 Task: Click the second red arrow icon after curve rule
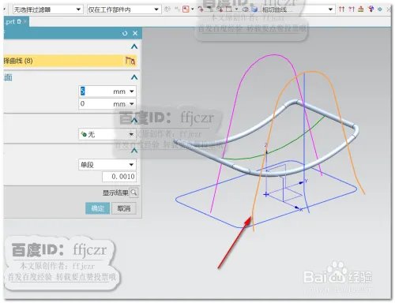352,9
